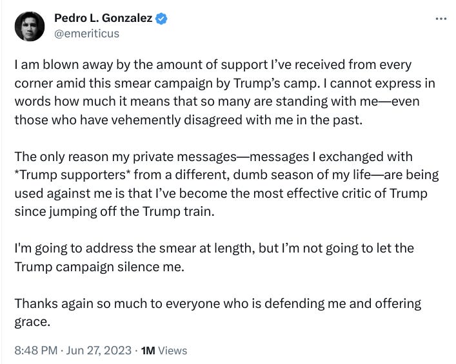Click the phrase '*Trump supporters*' in the tweet
456x364 pixels.
tap(70, 175)
